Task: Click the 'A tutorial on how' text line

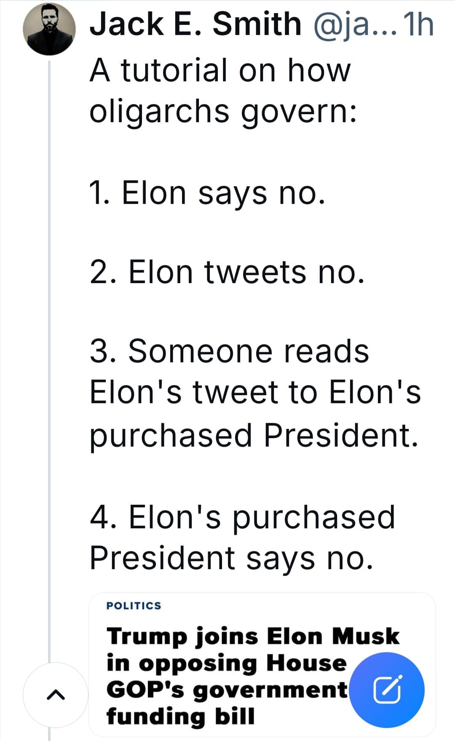Action: click(x=220, y=70)
